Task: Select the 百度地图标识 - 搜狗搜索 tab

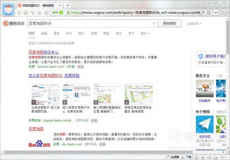Action: pyautogui.click(x=39, y=6)
